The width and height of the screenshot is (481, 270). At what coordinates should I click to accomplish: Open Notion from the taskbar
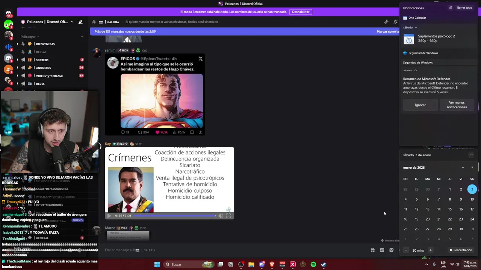(231, 264)
